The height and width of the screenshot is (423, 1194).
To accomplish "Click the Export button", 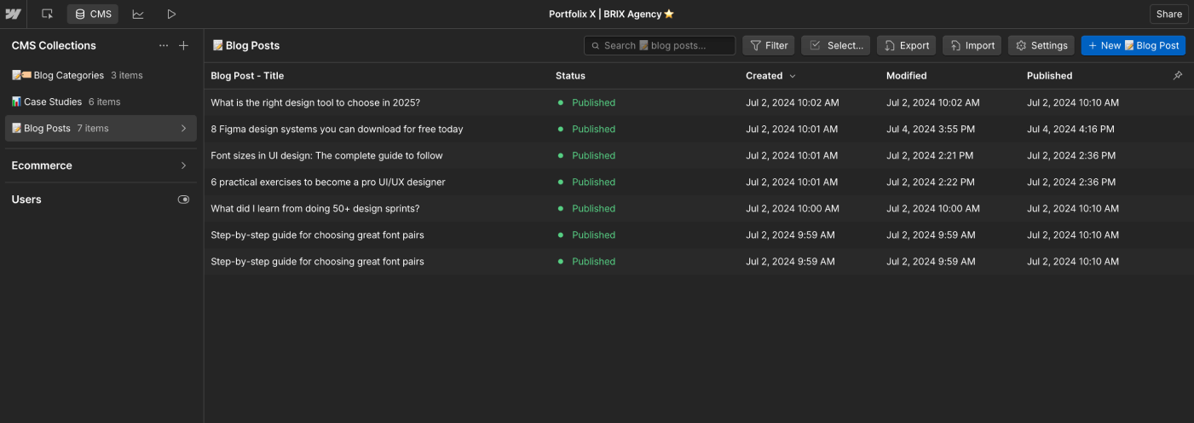I will [906, 45].
